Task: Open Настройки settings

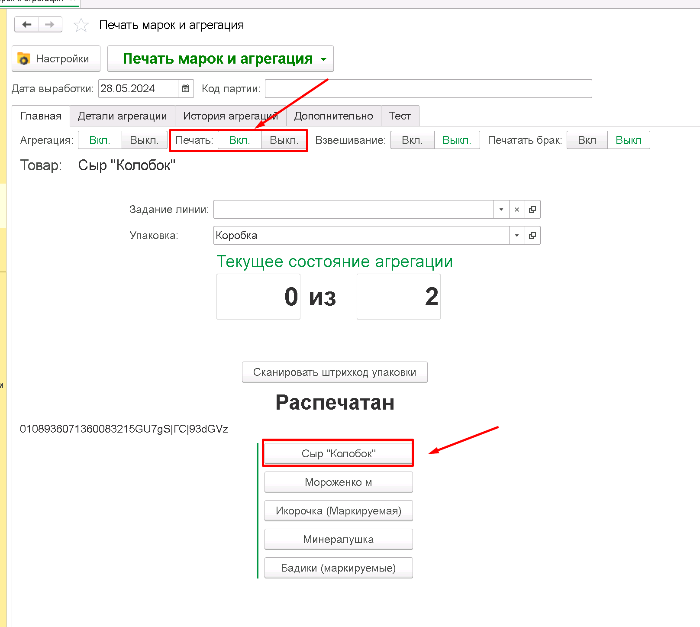Action: click(56, 58)
